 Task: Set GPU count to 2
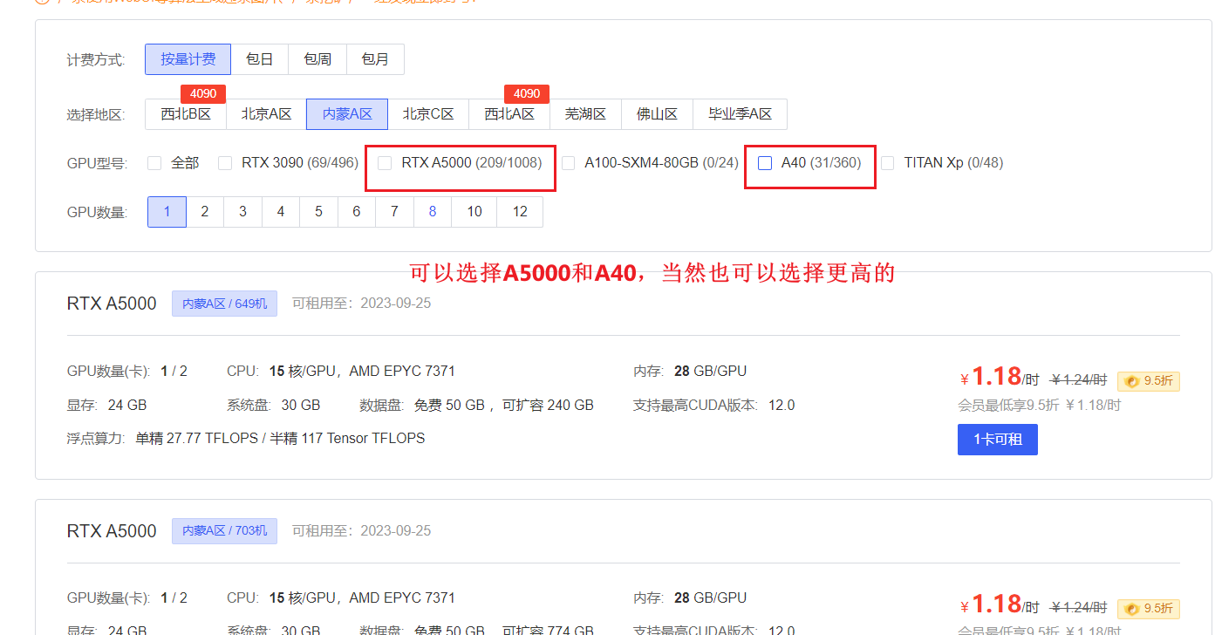coord(205,212)
